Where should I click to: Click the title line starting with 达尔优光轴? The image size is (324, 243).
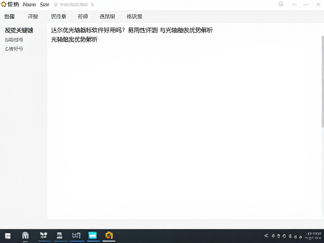pyautogui.click(x=132, y=30)
